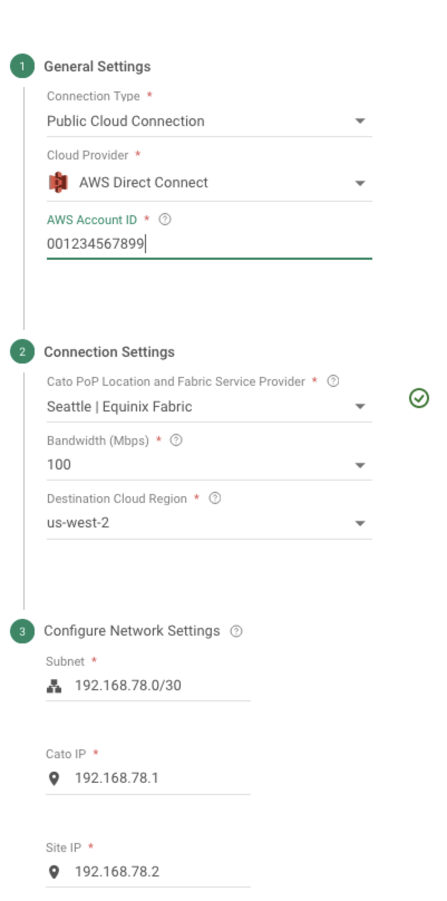Click the Cato IP location pin icon
This screenshot has height=901, width=447.
(x=54, y=778)
